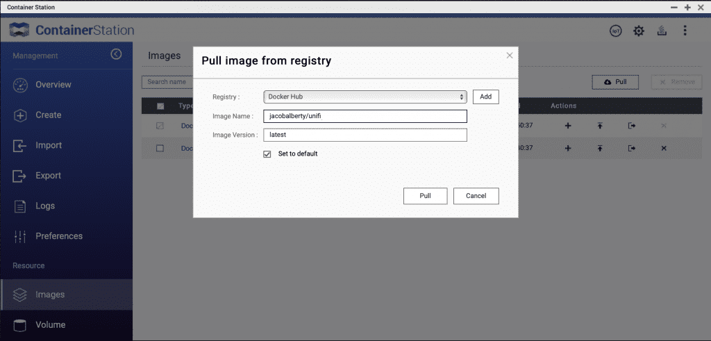Click the Search name field
This screenshot has height=341, width=711.
(168, 82)
